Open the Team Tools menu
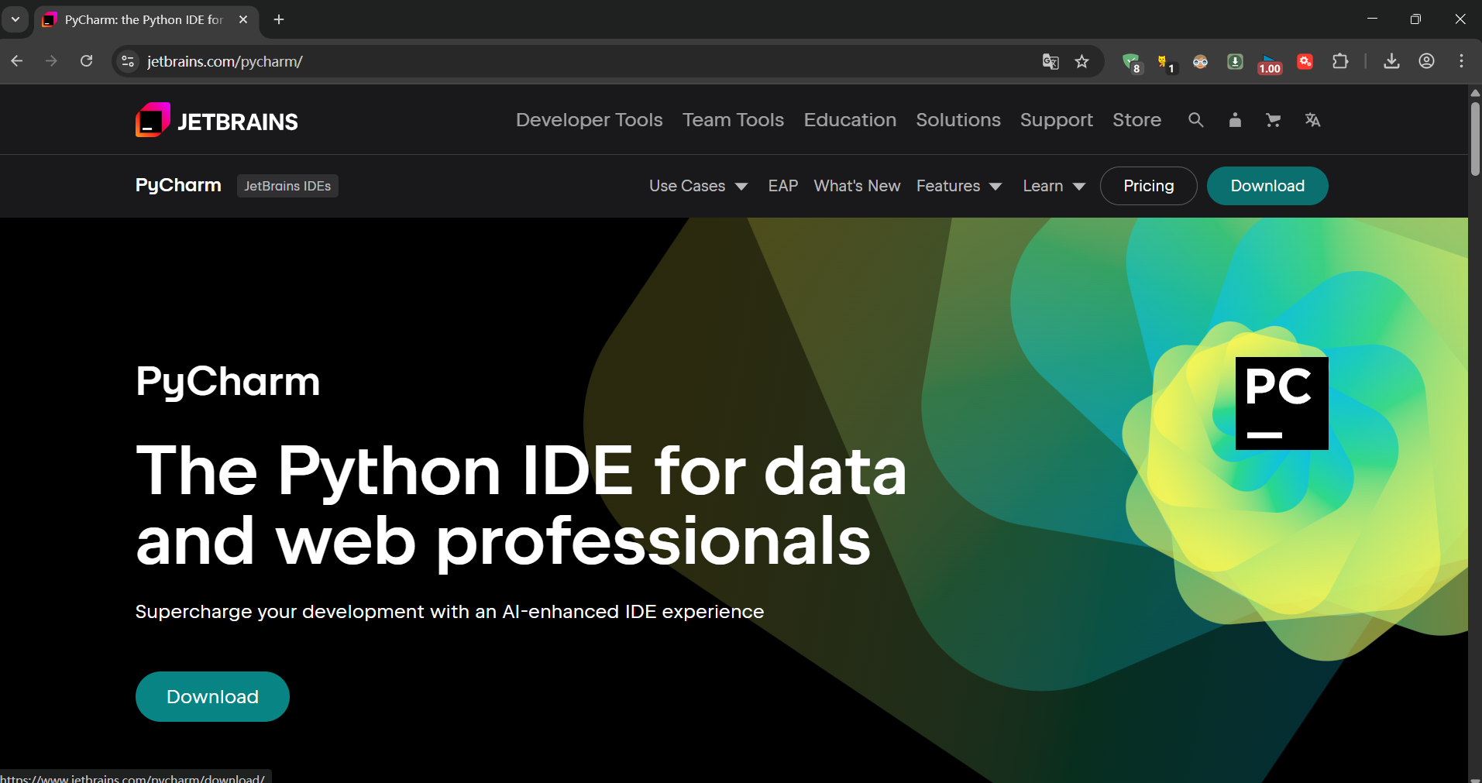The width and height of the screenshot is (1482, 783). [733, 120]
